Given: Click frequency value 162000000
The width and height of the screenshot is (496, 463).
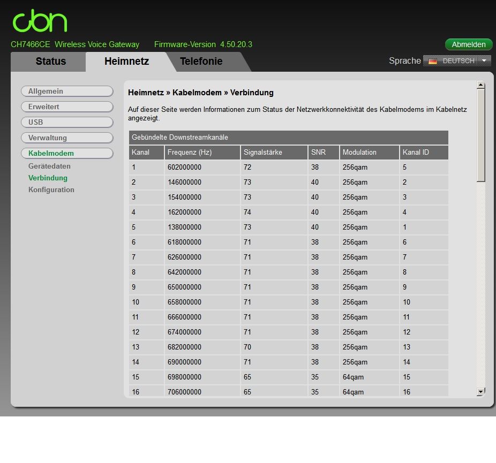Looking at the screenshot, I should point(184,212).
